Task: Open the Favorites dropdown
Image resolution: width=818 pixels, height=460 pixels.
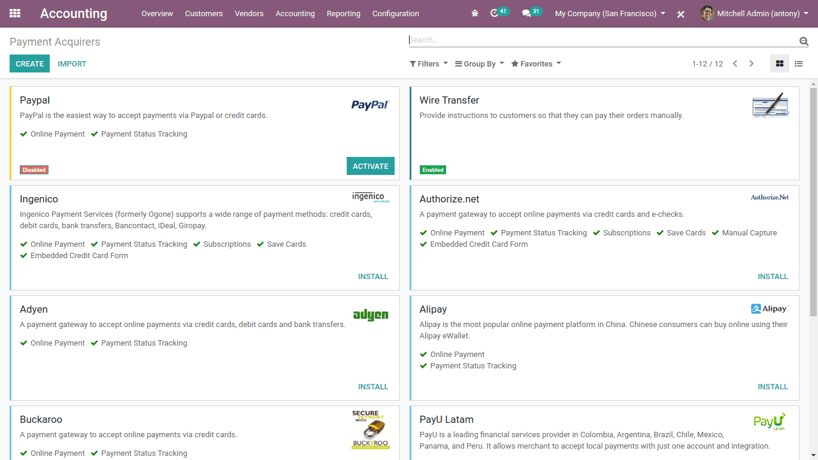Action: 536,63
